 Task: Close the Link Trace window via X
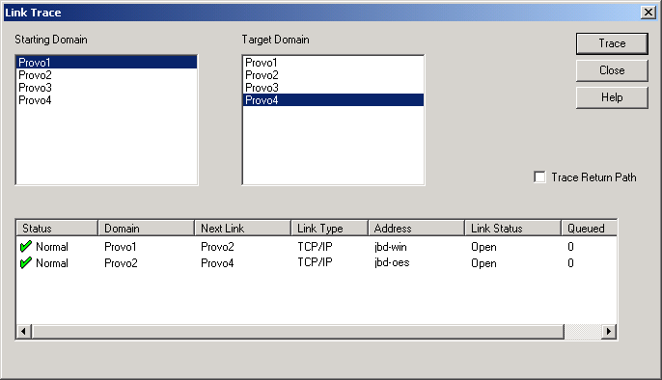[648, 13]
